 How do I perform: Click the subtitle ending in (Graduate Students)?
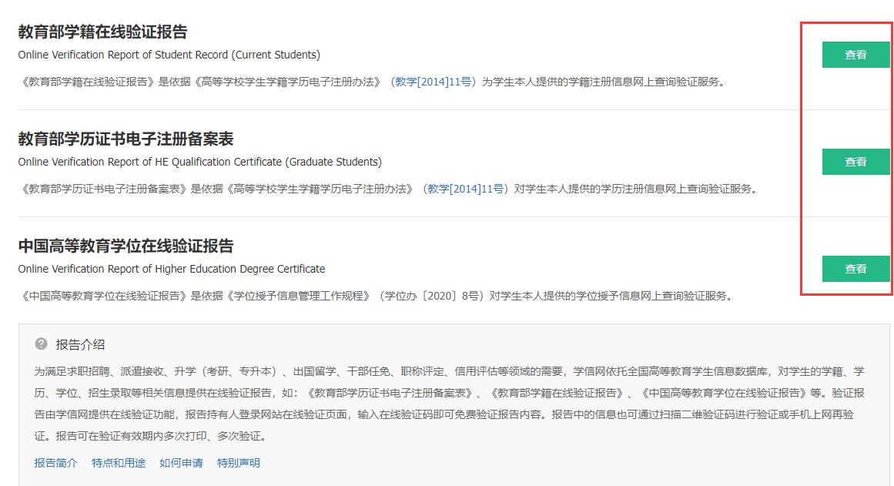(199, 162)
